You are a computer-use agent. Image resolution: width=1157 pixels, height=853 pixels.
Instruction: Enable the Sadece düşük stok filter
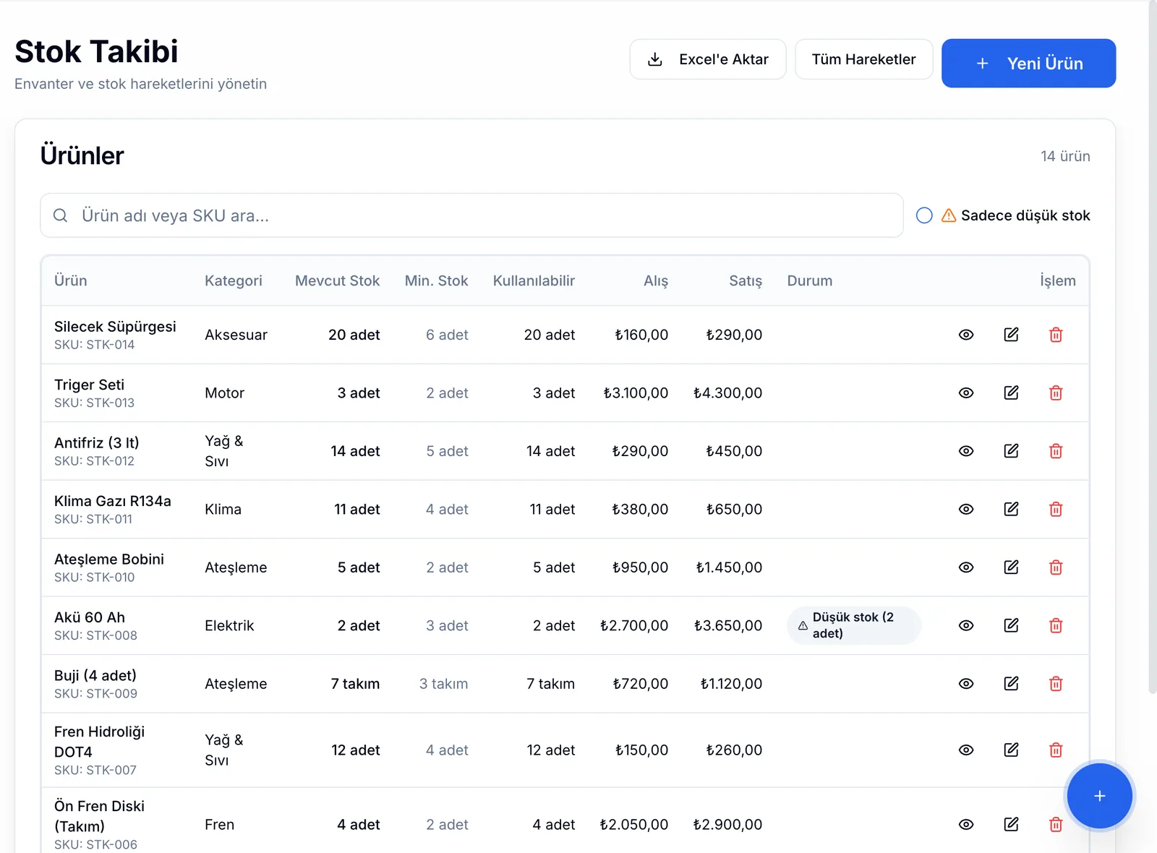pyautogui.click(x=924, y=215)
